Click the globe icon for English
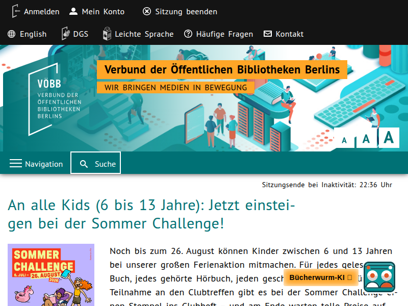The width and height of the screenshot is (408, 306). click(x=11, y=34)
